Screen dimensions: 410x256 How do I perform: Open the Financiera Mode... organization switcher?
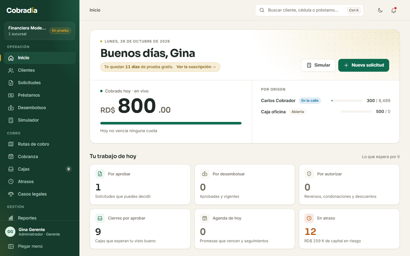pos(40,31)
